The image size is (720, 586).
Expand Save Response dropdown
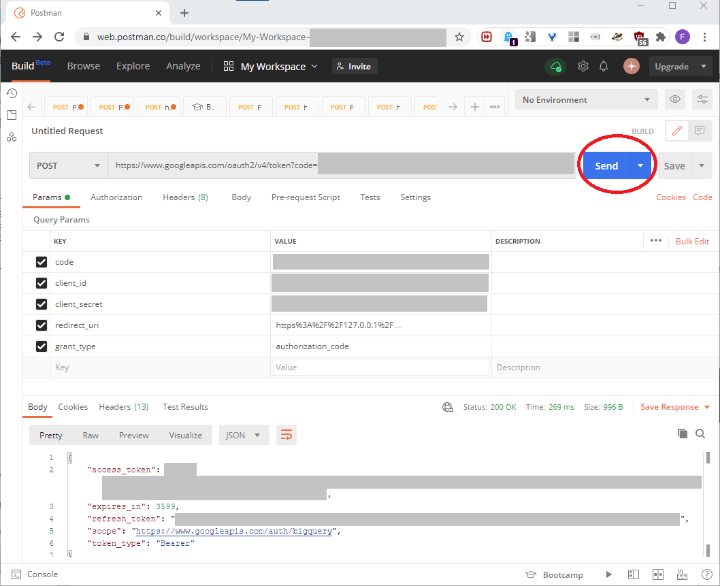[707, 408]
